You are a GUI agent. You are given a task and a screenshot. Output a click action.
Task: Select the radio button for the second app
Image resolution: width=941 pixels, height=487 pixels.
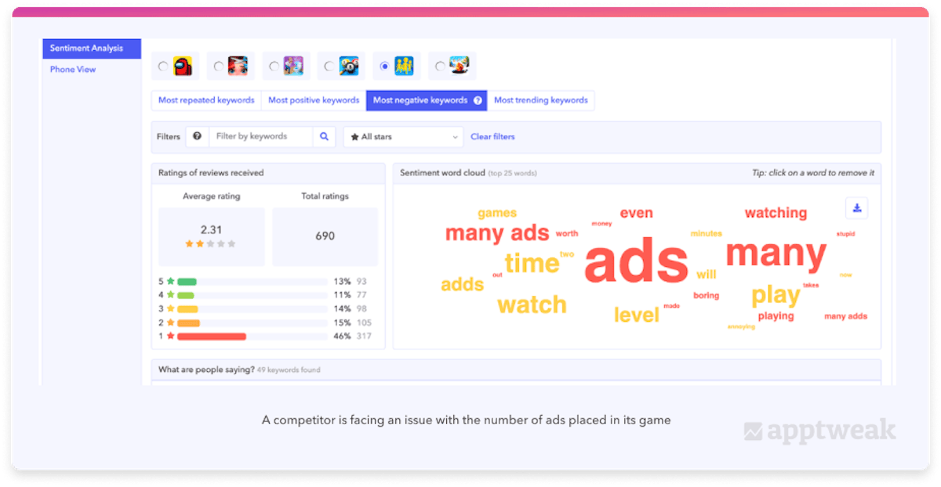point(218,67)
